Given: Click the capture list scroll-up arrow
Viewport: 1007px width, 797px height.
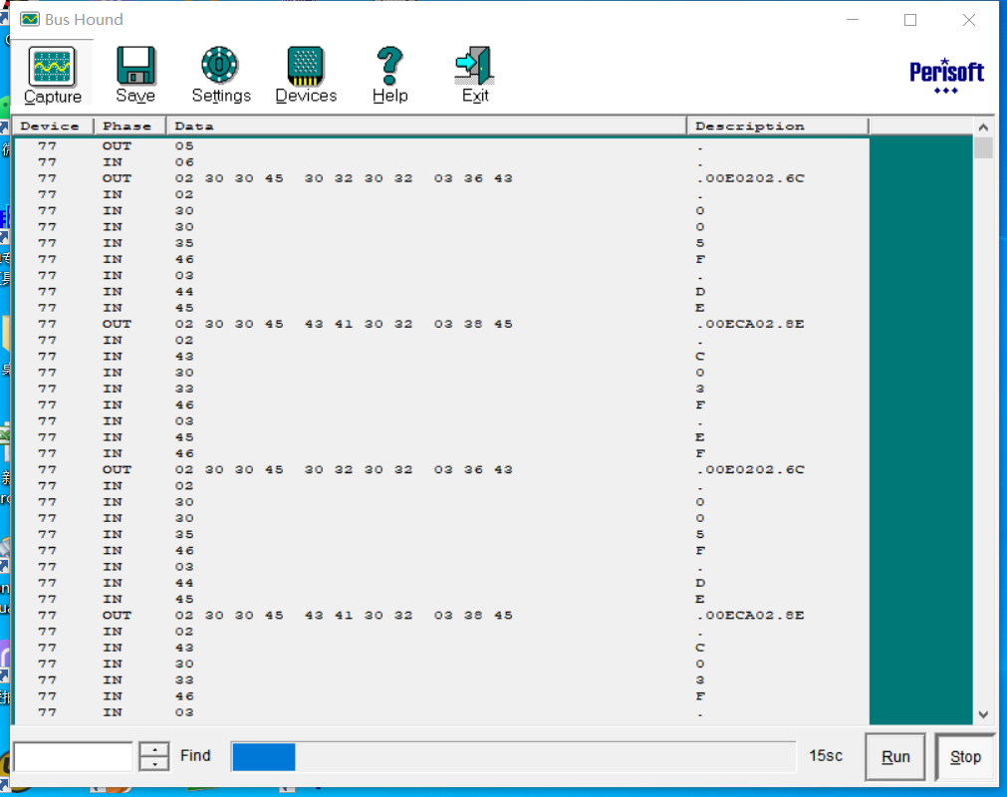Looking at the screenshot, I should click(x=983, y=128).
